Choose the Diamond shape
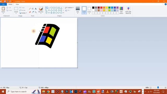167x94 pixels. coord(49,10)
